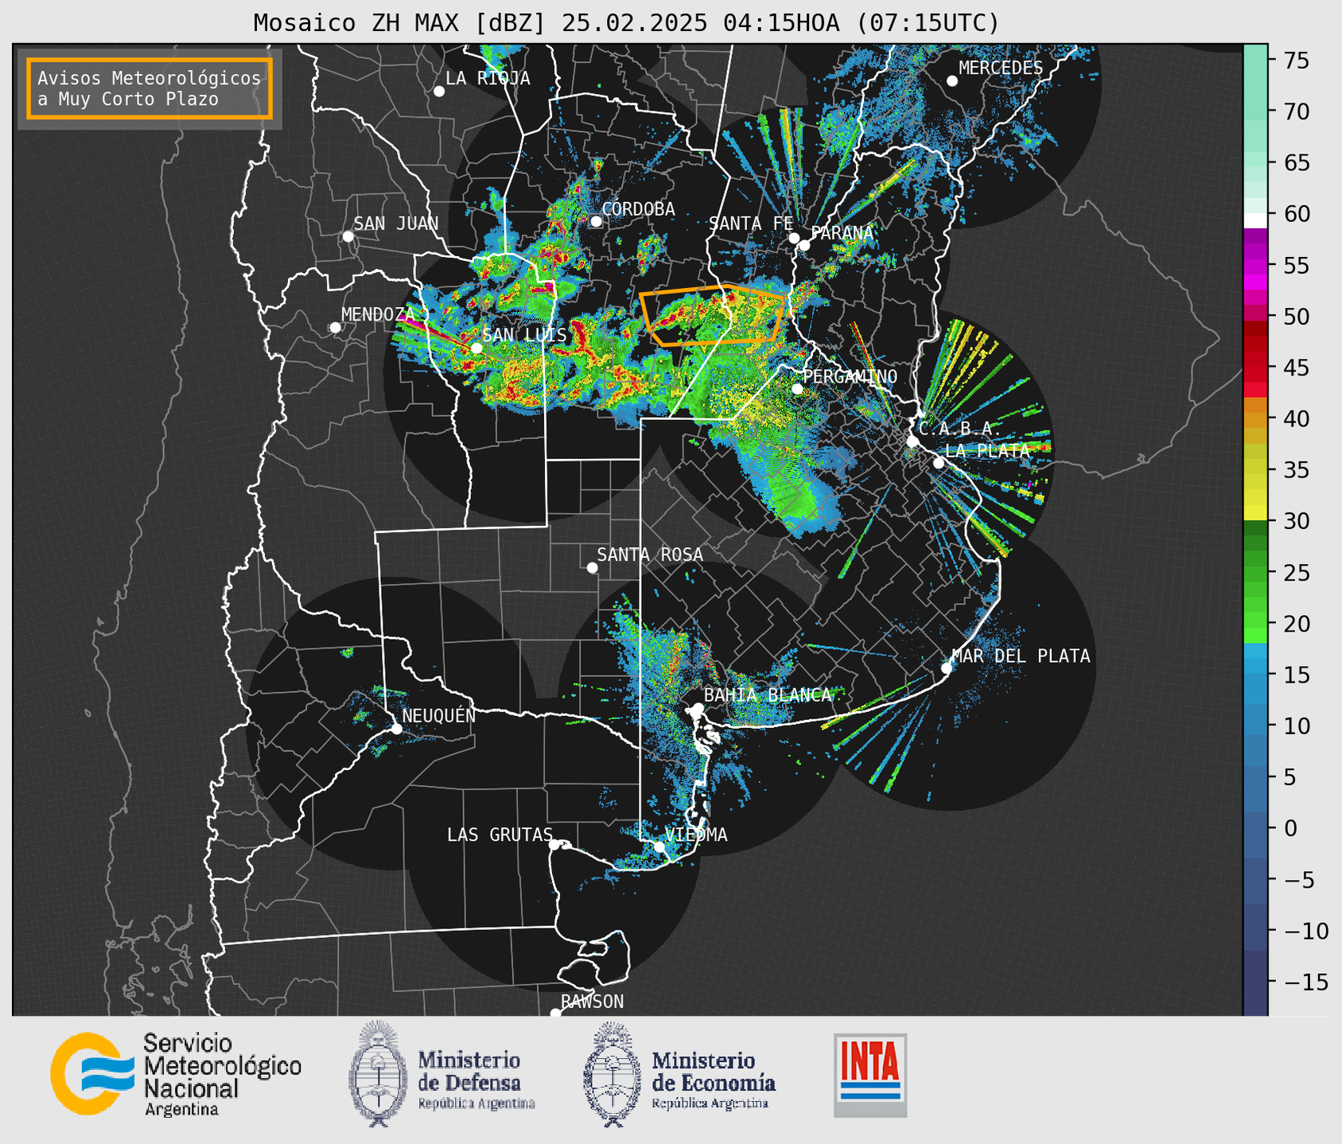
Task: Click the Mercedes city marker dot
Action: 952,81
